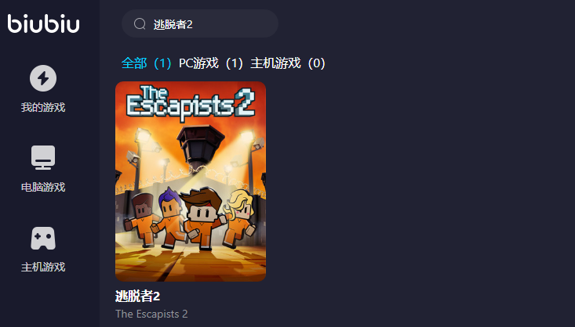The height and width of the screenshot is (327, 575).
Task: Click the The Escapists 2 subtitle text
Action: point(151,314)
